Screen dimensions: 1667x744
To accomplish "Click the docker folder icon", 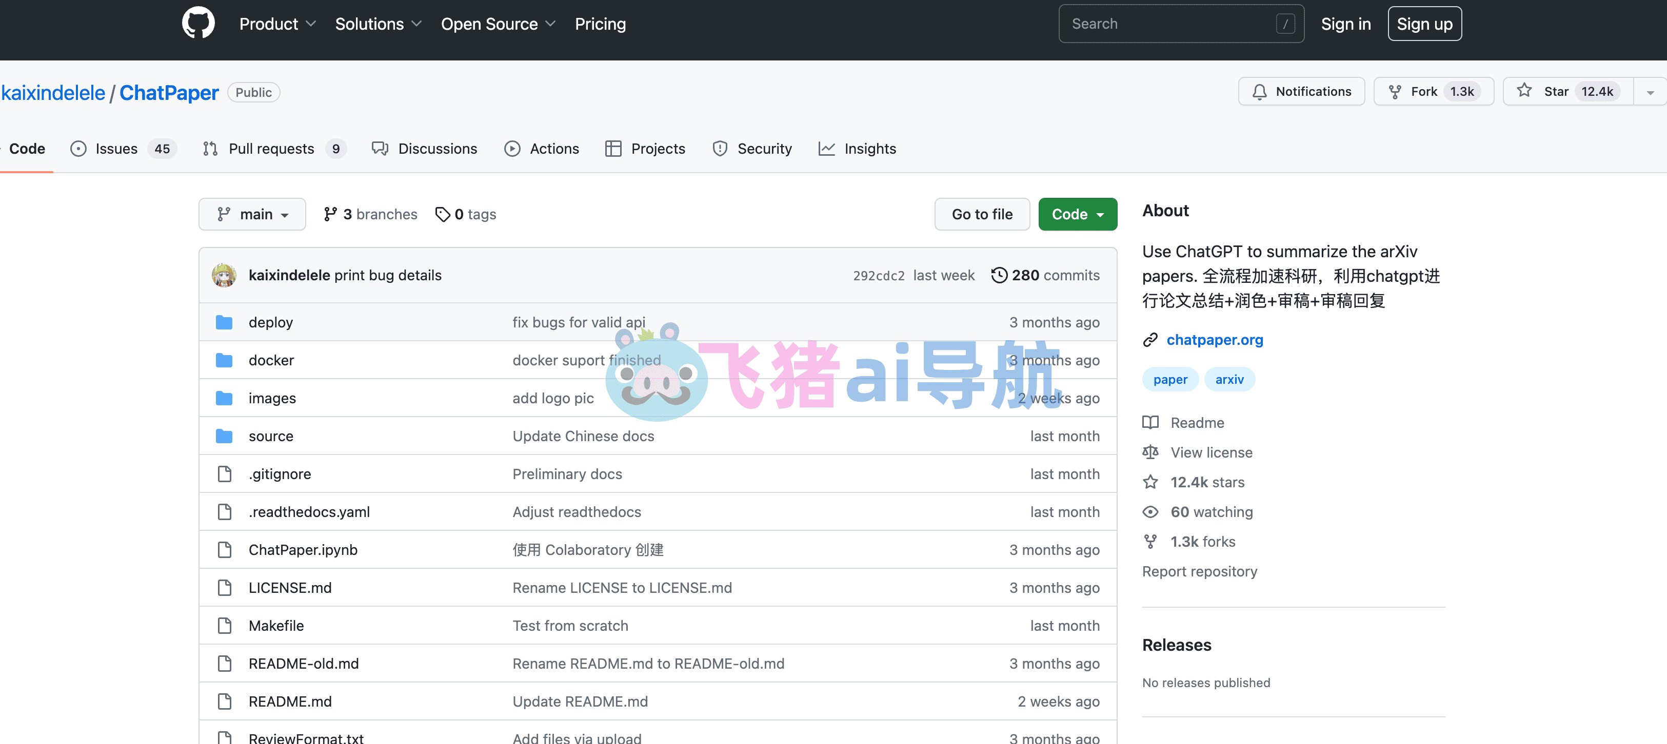I will tap(224, 360).
